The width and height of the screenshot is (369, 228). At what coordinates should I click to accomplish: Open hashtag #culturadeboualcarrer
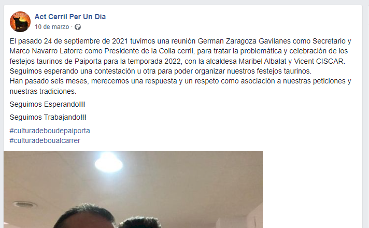coord(45,140)
